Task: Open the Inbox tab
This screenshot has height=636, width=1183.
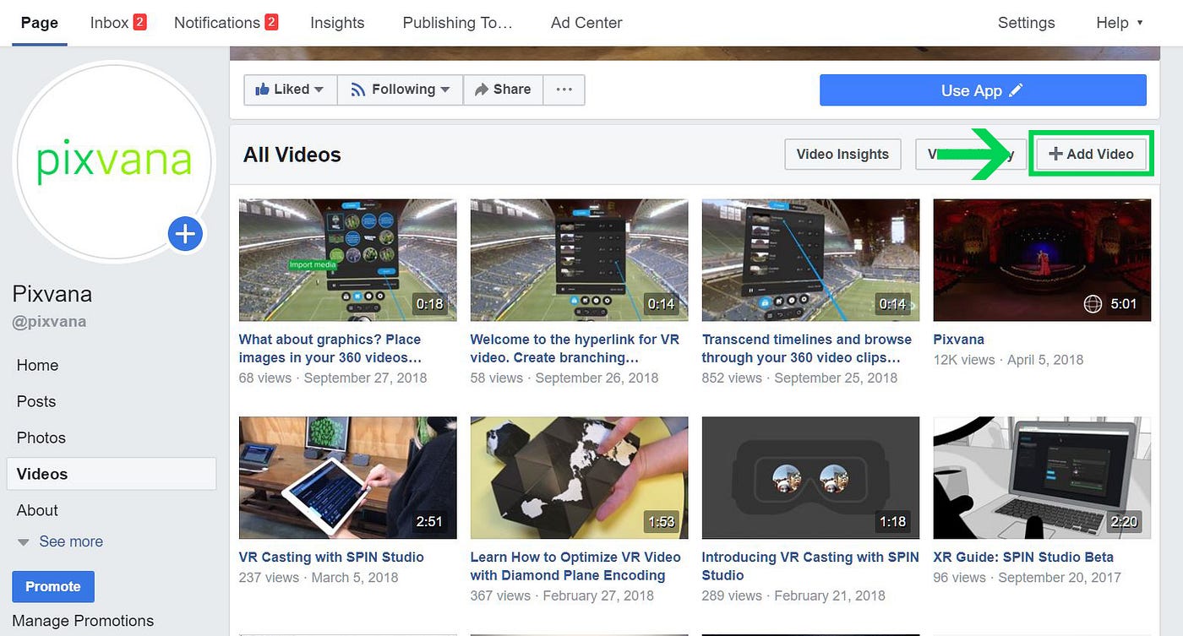Action: click(118, 23)
